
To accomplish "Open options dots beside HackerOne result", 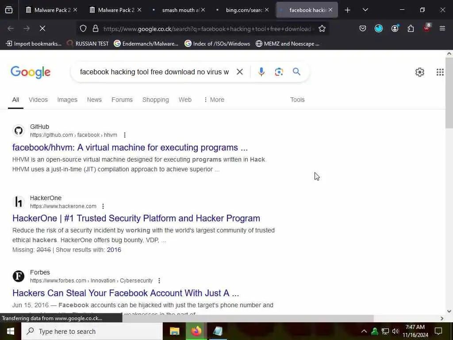I will pyautogui.click(x=103, y=206).
